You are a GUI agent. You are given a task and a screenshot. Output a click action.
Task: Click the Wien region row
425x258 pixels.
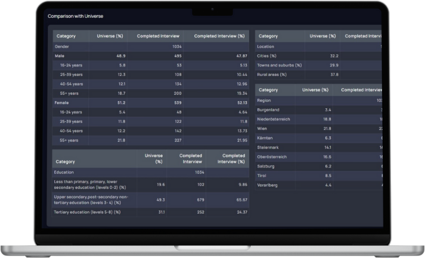pyautogui.click(x=263, y=128)
